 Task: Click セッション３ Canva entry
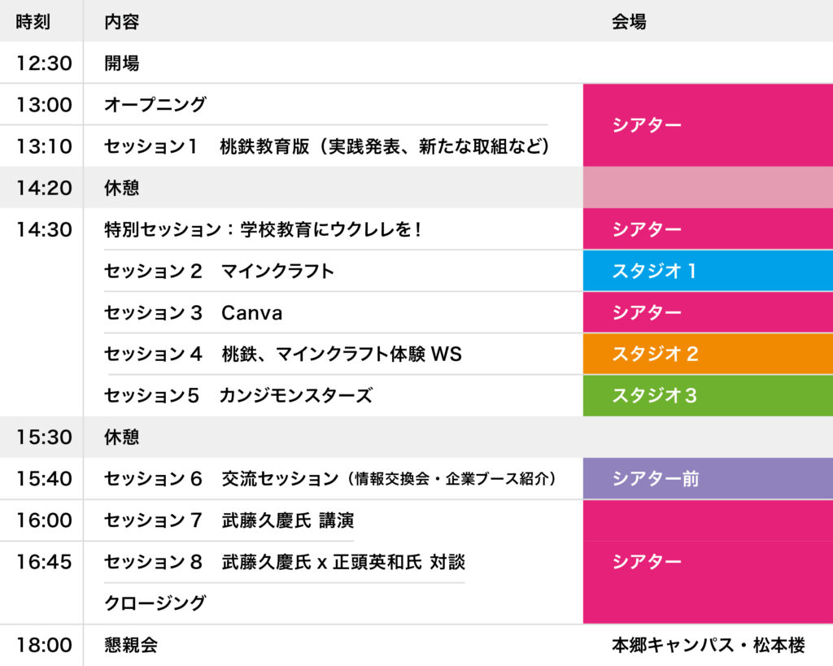pyautogui.click(x=194, y=313)
